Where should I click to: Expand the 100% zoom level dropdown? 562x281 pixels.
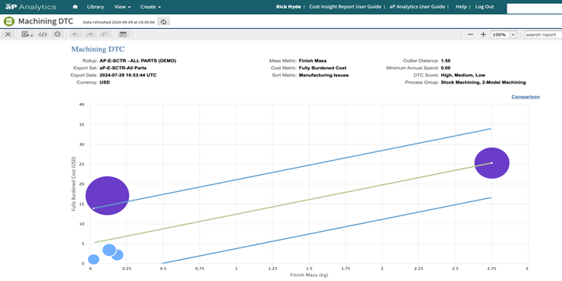tap(513, 35)
